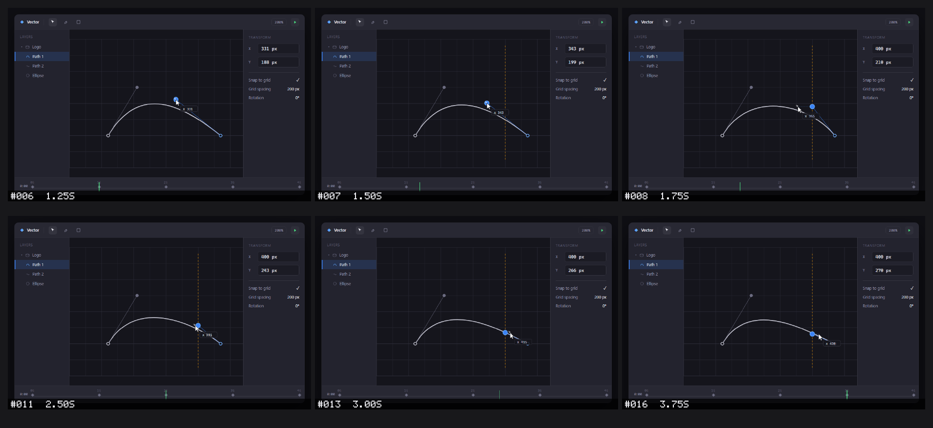Choose the Path 2 layer in frame #013
This screenshot has height=428, width=933.
pos(349,274)
